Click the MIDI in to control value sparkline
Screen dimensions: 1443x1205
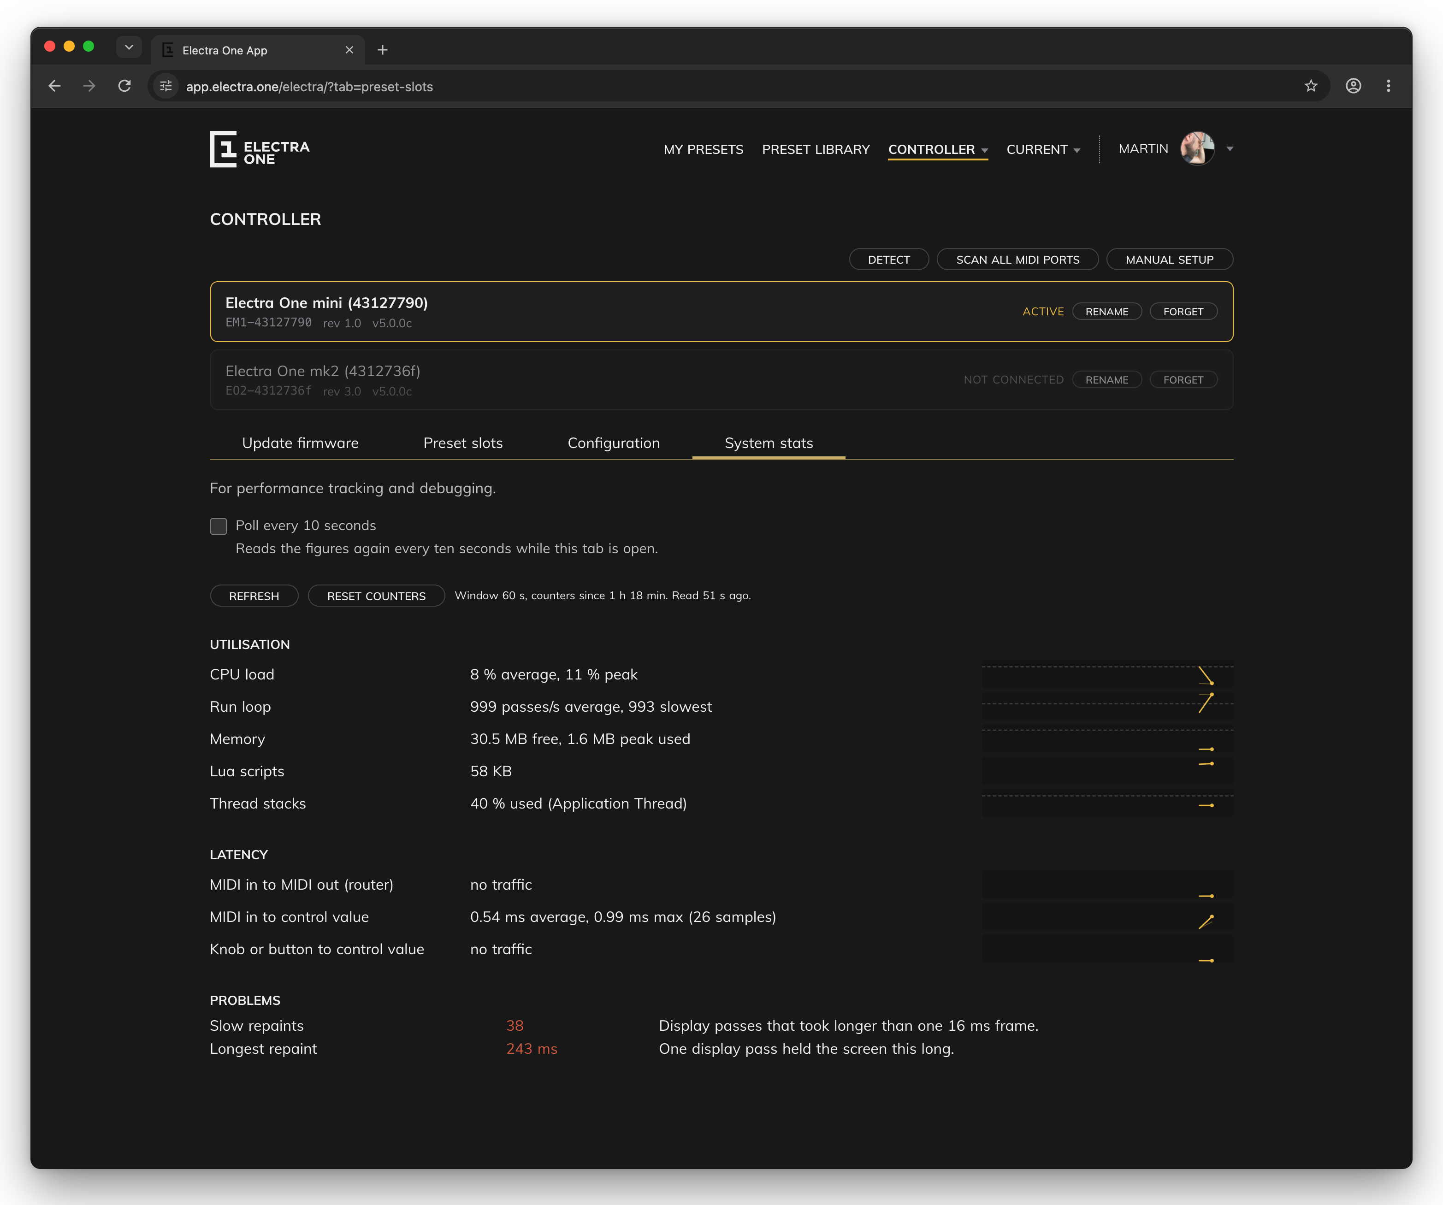1107,917
